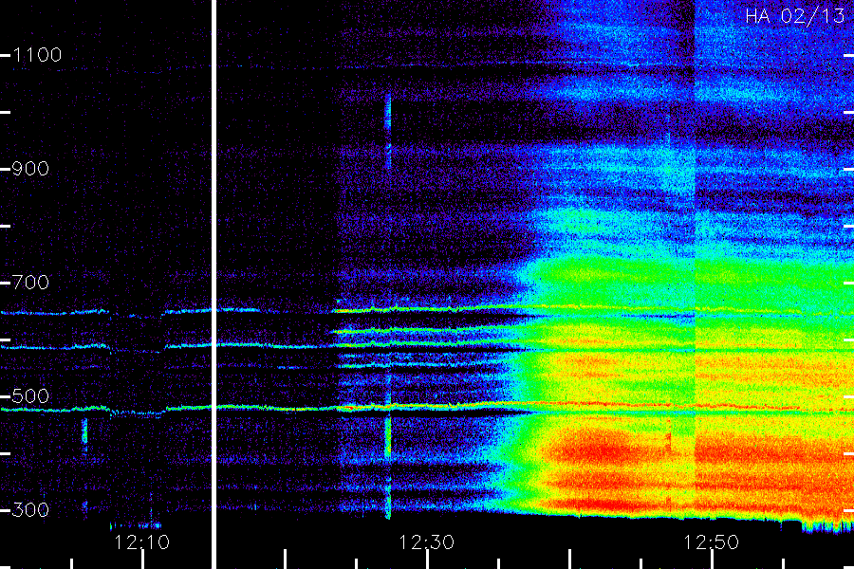Click the white vertical time cursor line

coord(214,284)
